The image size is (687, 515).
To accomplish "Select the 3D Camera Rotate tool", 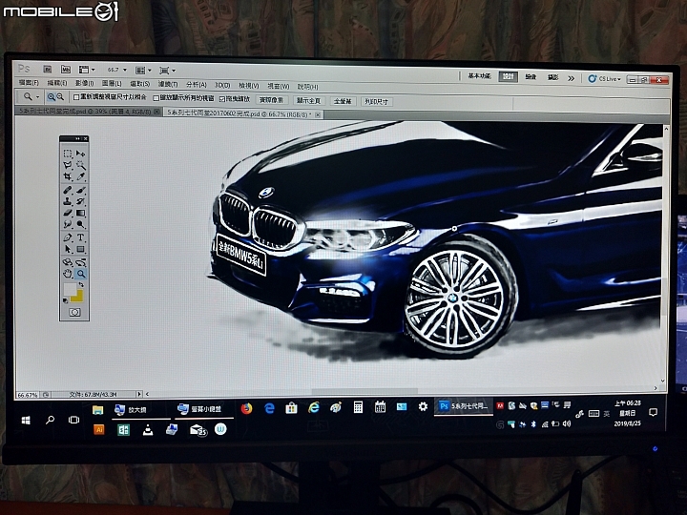I will tap(80, 263).
